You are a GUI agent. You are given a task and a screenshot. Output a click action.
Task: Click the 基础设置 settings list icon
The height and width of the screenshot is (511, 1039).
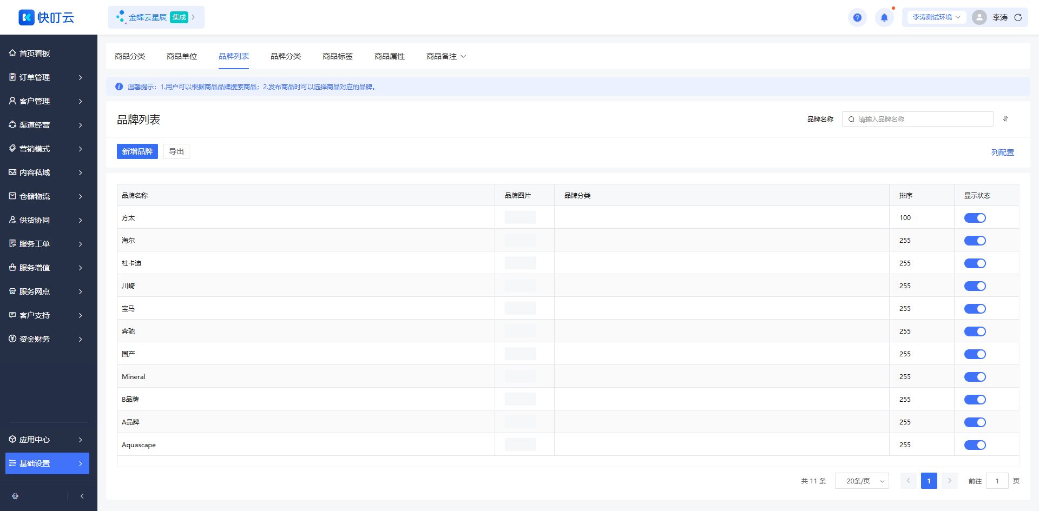click(12, 463)
